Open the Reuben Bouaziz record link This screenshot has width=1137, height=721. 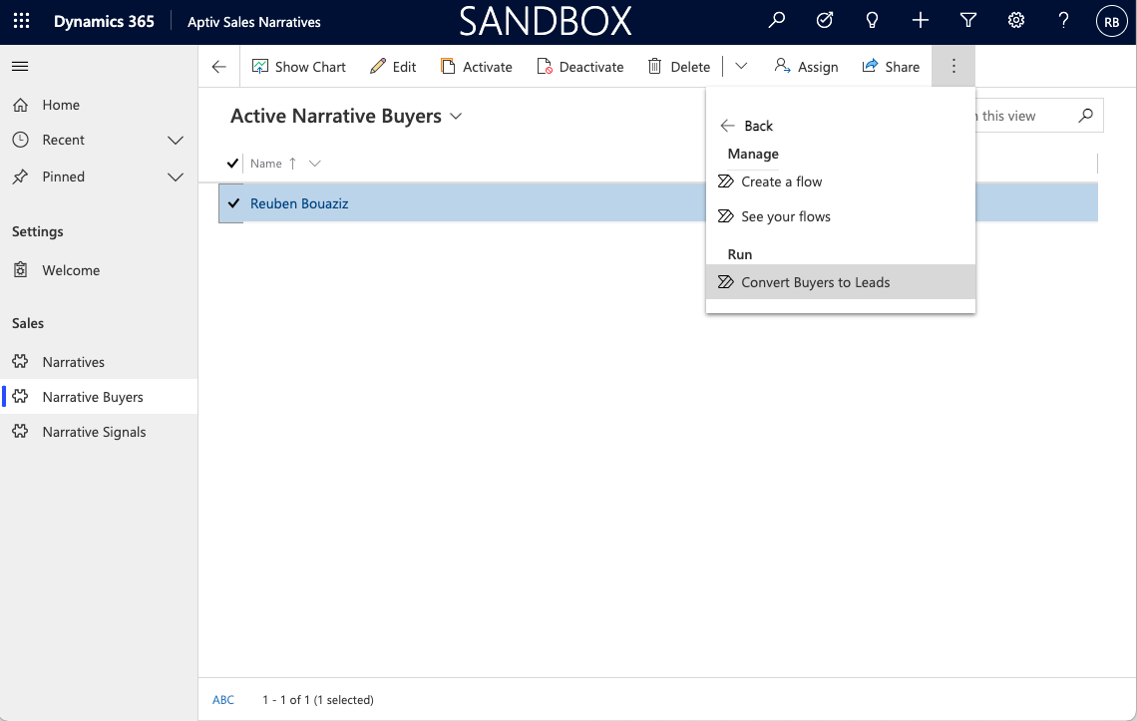click(299, 203)
